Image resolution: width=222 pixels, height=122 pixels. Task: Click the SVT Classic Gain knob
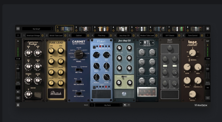tap(170, 48)
